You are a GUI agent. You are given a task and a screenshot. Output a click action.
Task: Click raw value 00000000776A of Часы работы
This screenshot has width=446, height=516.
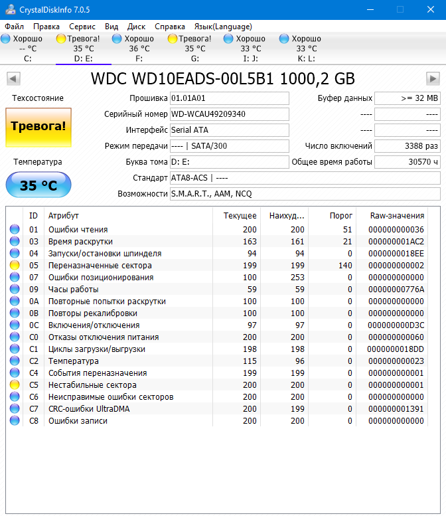pos(396,290)
